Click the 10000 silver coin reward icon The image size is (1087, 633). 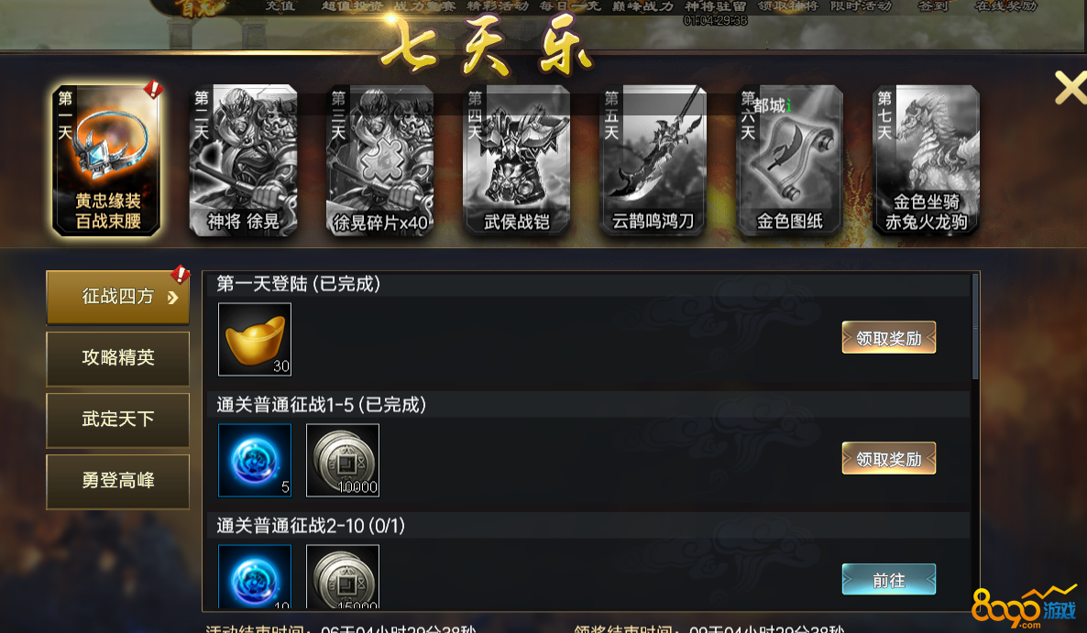coord(343,461)
